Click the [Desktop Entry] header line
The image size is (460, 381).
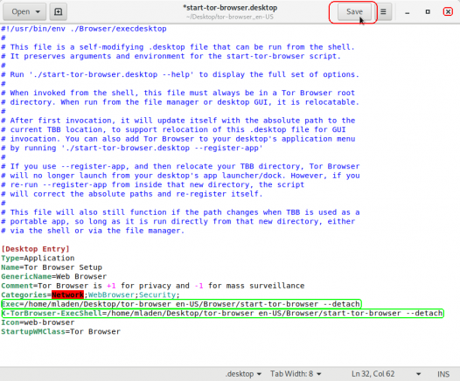[35, 249]
